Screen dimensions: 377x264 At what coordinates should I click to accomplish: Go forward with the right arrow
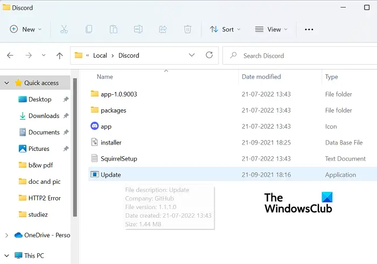(x=29, y=55)
